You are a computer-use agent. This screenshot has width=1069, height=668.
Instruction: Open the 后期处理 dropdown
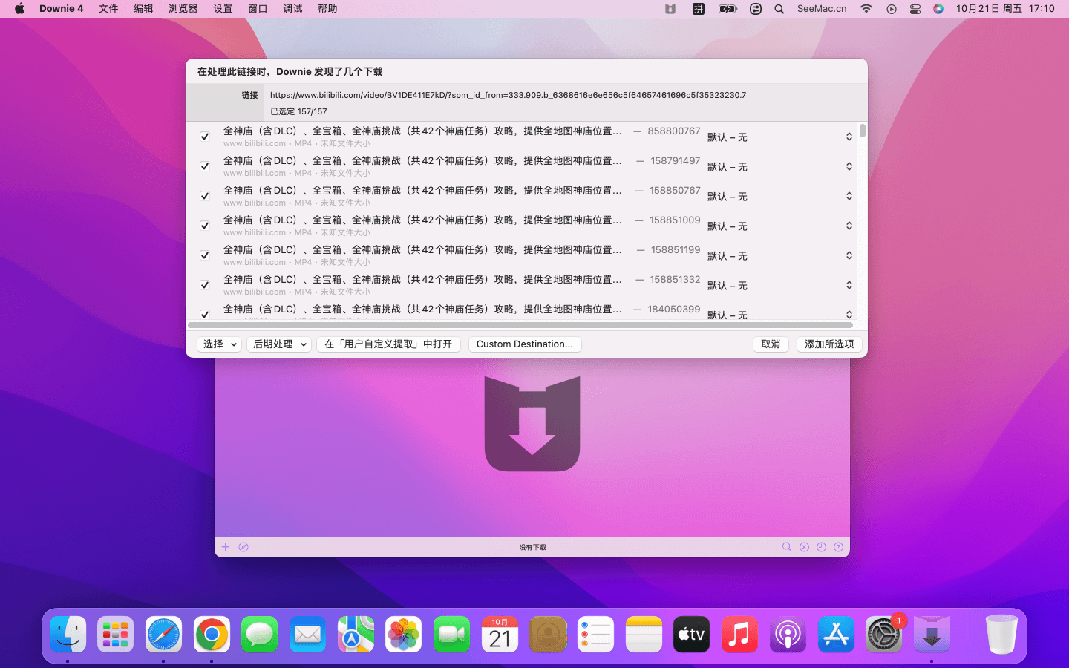pyautogui.click(x=279, y=344)
